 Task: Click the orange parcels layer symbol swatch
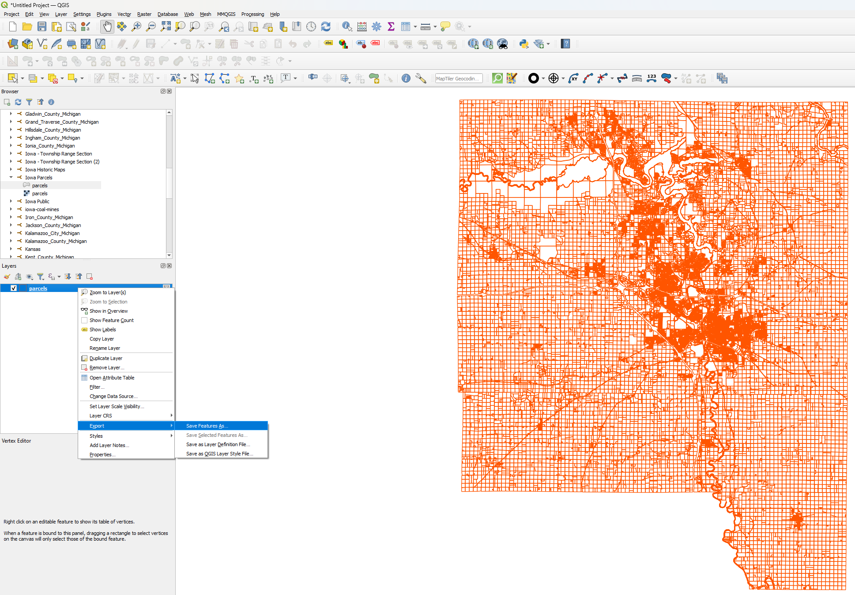pos(23,288)
